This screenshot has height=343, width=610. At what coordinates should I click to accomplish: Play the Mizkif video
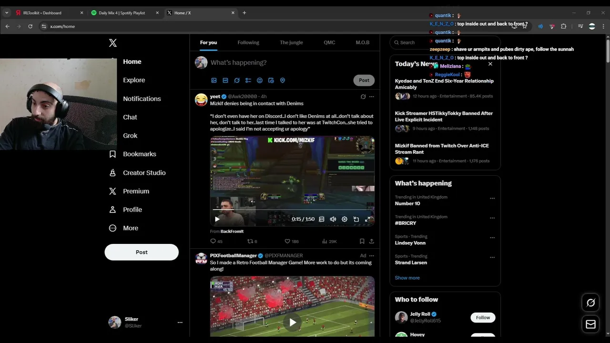[217, 219]
